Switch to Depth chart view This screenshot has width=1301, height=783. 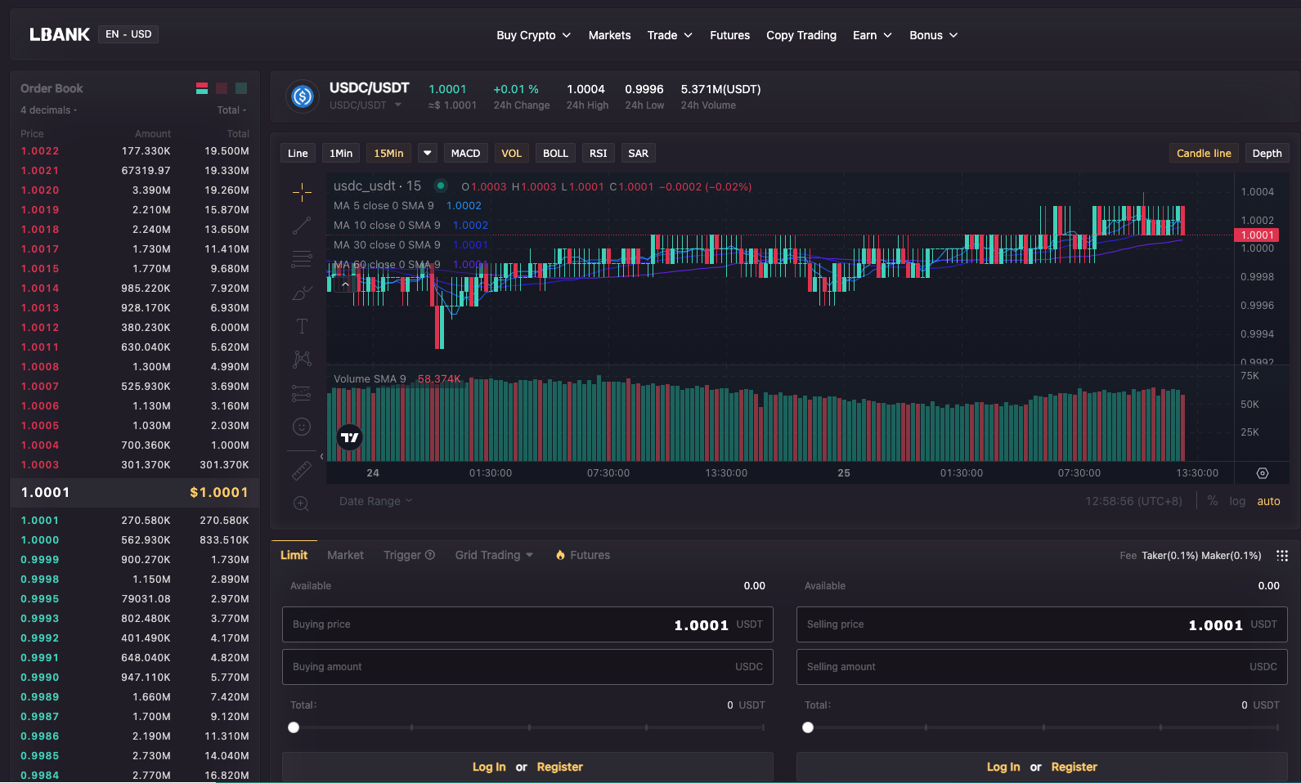tap(1267, 153)
